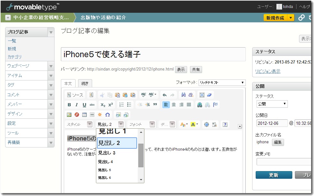The height and width of the screenshot is (196, 314).
Task: Open the 新規作成 dropdown arrow
Action: [291, 18]
